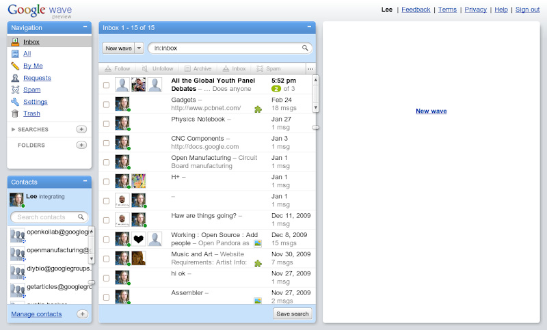Click the inbox list scroll down arrow
Viewport: 547px width, 330px height.
pos(315,107)
